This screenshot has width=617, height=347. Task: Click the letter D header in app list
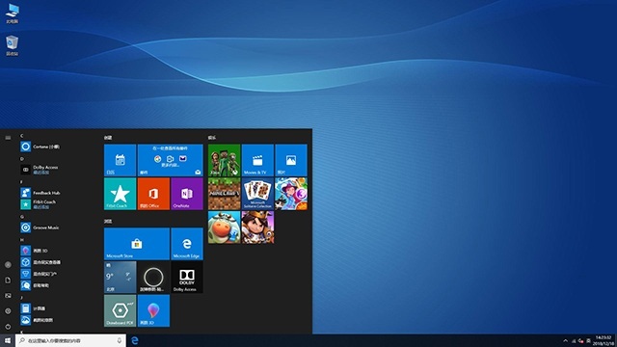click(x=21, y=159)
